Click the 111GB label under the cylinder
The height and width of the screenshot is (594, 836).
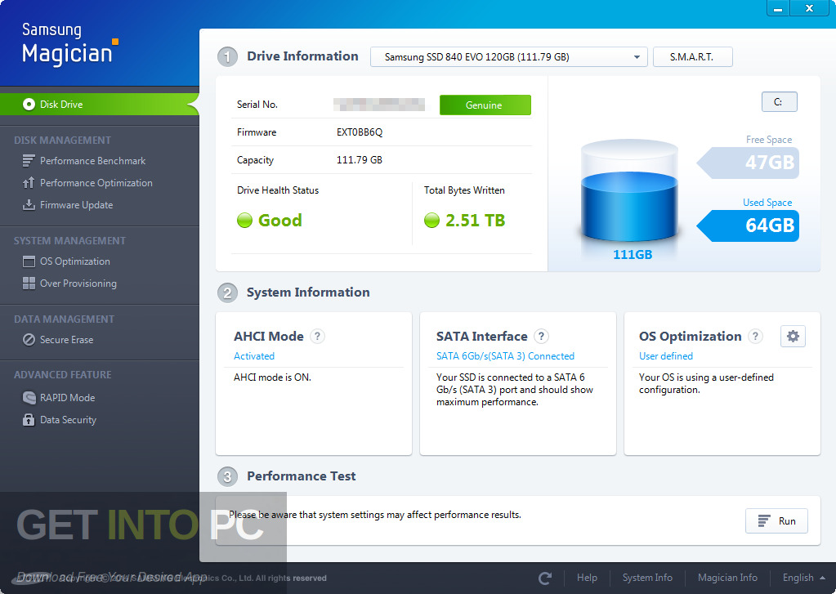[x=633, y=254]
